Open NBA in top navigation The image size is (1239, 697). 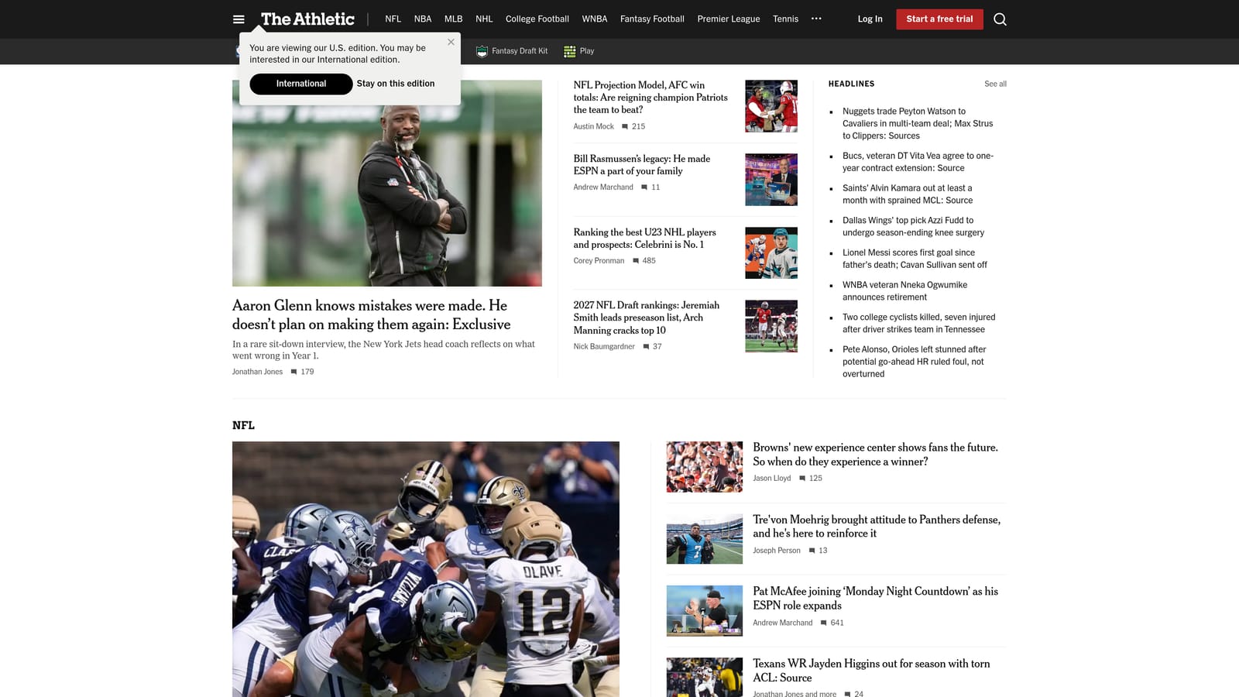coord(423,19)
